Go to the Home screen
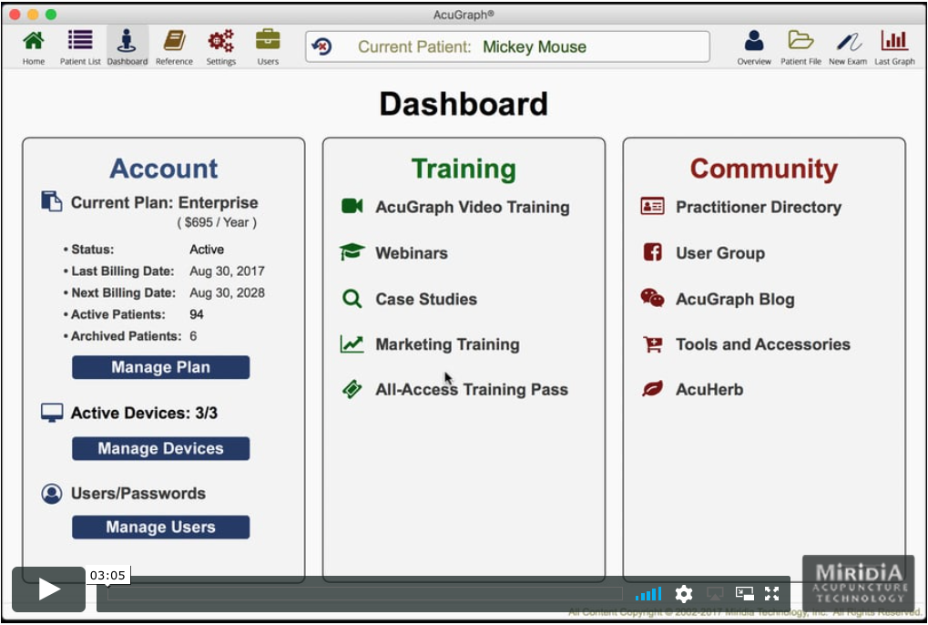 (33, 46)
